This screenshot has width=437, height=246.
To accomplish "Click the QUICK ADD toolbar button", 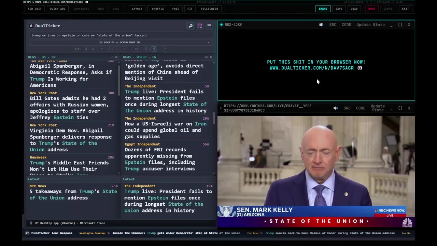I will coord(57,9).
